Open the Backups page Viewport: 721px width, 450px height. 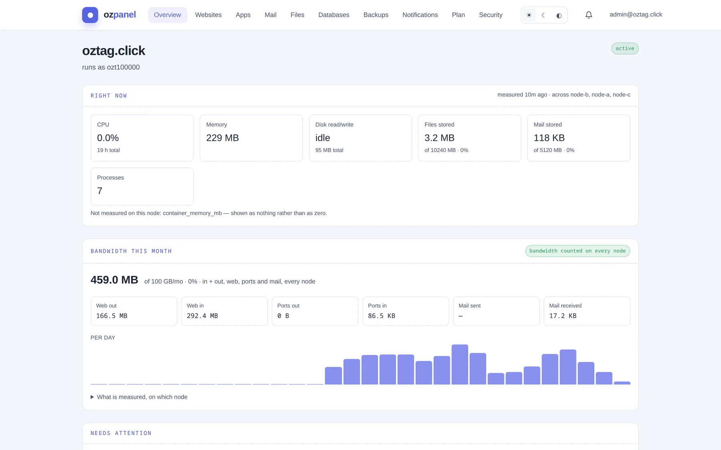tap(376, 15)
